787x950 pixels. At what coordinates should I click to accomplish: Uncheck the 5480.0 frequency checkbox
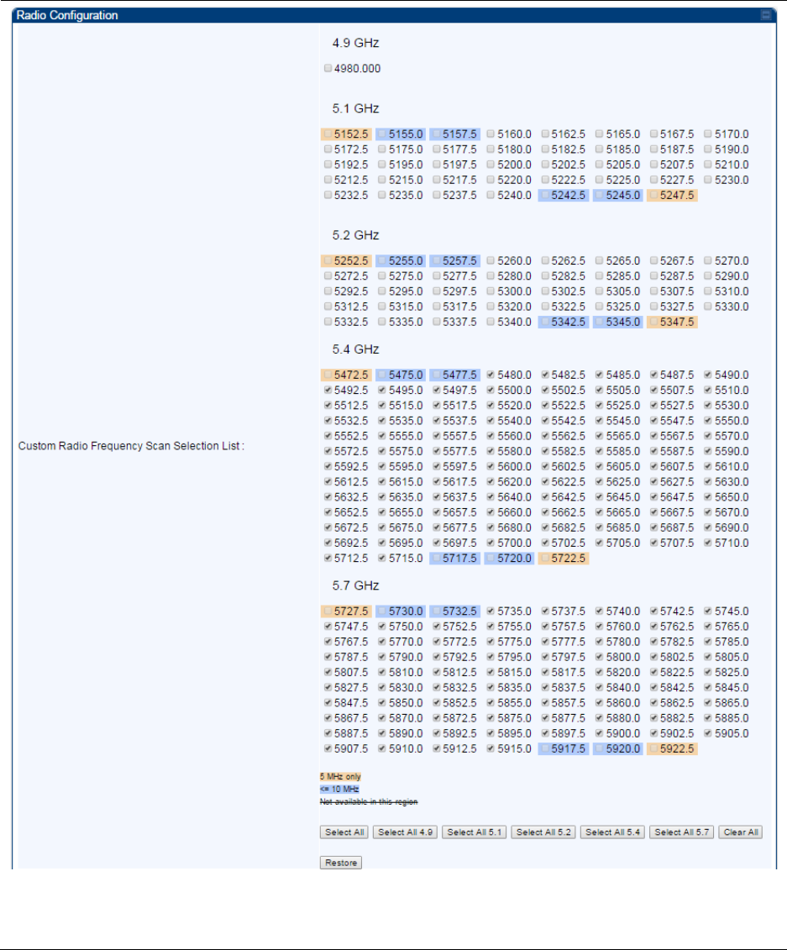491,375
